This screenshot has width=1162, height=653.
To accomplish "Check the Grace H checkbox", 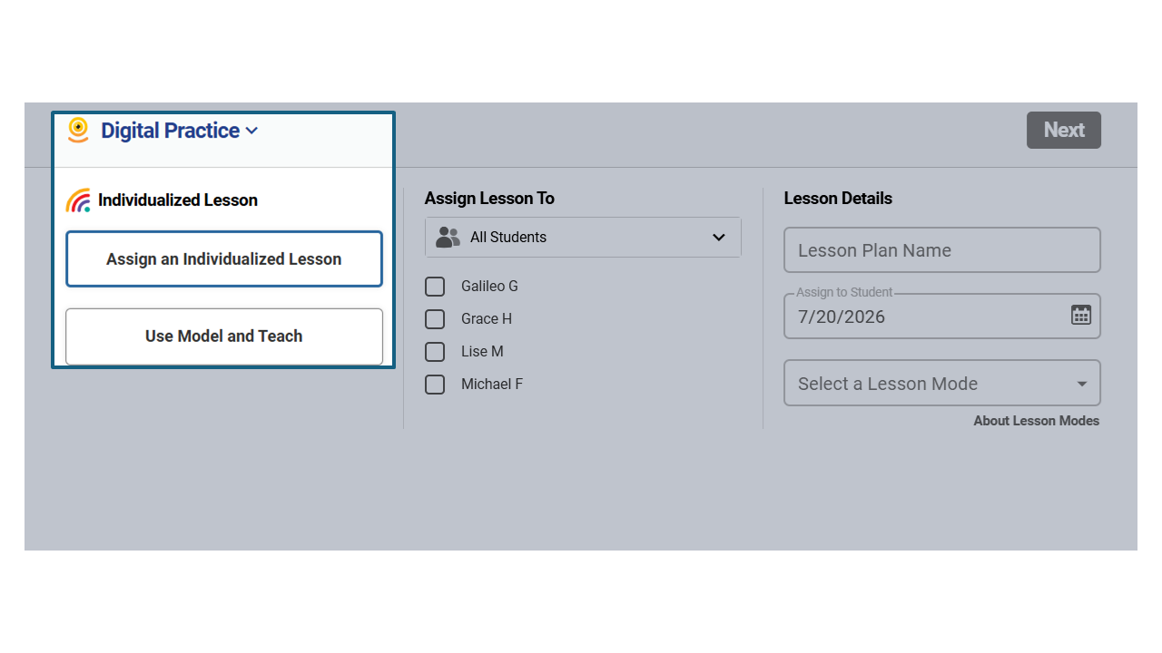I will click(x=435, y=319).
